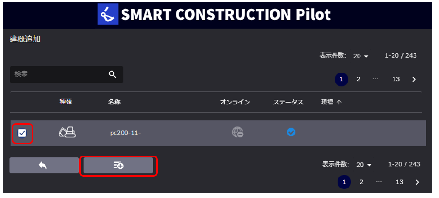
Task: Click the search magnifier icon
Action: pos(113,74)
